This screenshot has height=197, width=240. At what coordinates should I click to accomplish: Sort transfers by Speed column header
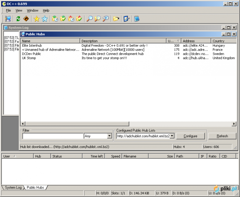113,156
